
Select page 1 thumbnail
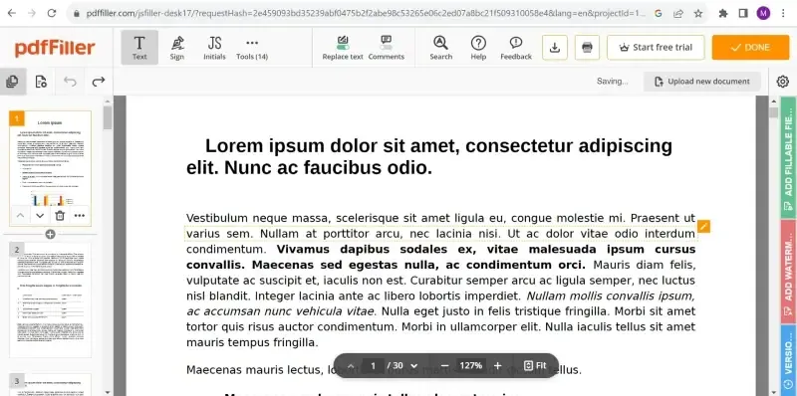click(x=51, y=168)
